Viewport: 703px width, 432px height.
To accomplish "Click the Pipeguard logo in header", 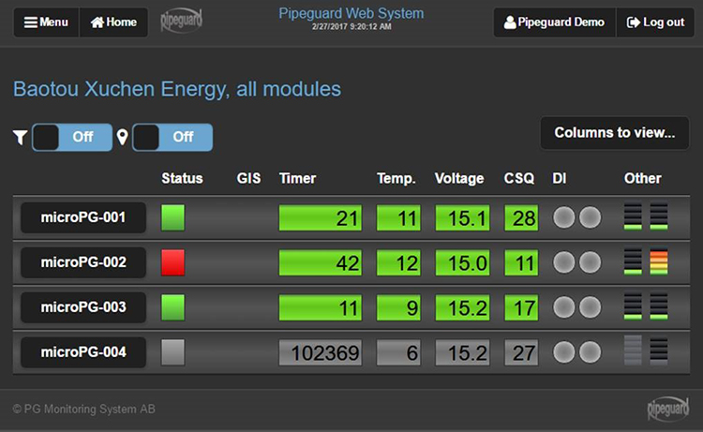I will [x=182, y=21].
